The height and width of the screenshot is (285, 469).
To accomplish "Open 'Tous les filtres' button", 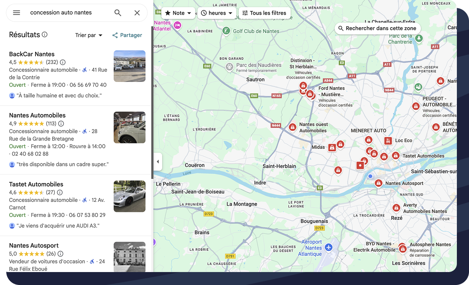I will tap(265, 13).
